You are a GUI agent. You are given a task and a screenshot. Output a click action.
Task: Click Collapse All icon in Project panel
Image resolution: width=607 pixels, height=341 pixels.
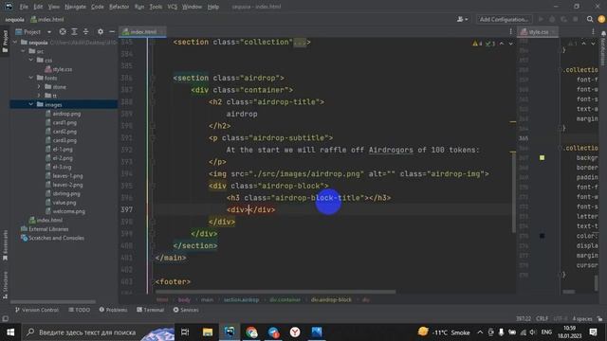pos(85,31)
